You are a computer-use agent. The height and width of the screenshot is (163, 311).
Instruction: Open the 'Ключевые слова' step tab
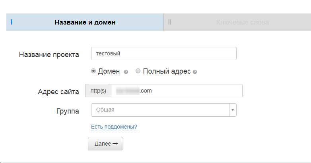click(x=242, y=22)
